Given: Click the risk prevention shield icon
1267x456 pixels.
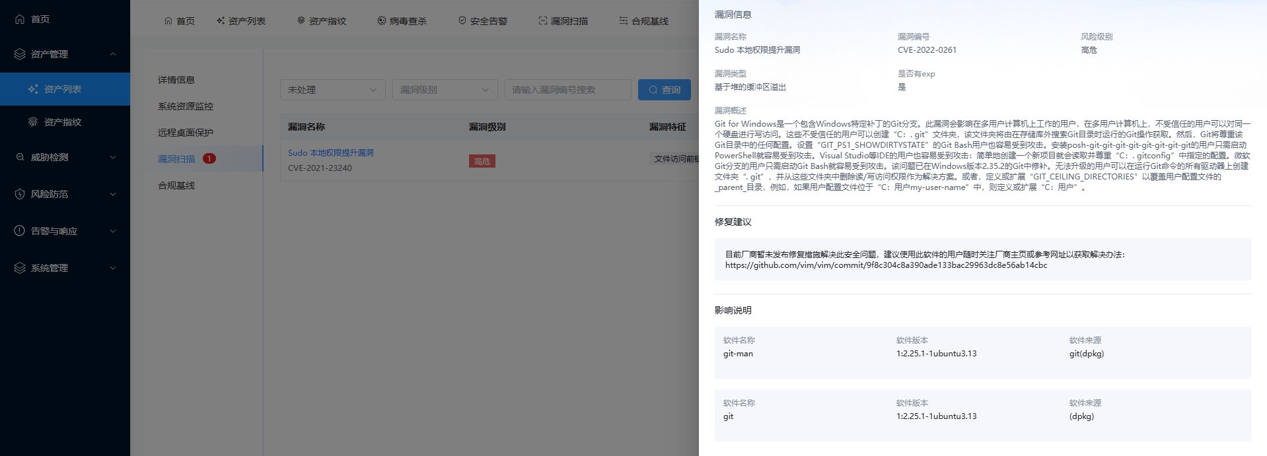Looking at the screenshot, I should pos(20,194).
